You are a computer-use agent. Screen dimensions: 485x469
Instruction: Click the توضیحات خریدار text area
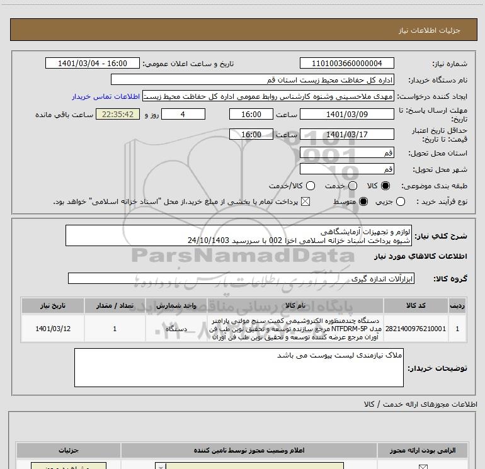239,367
